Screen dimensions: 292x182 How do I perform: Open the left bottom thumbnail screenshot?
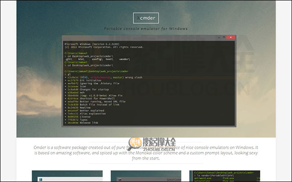67,176
